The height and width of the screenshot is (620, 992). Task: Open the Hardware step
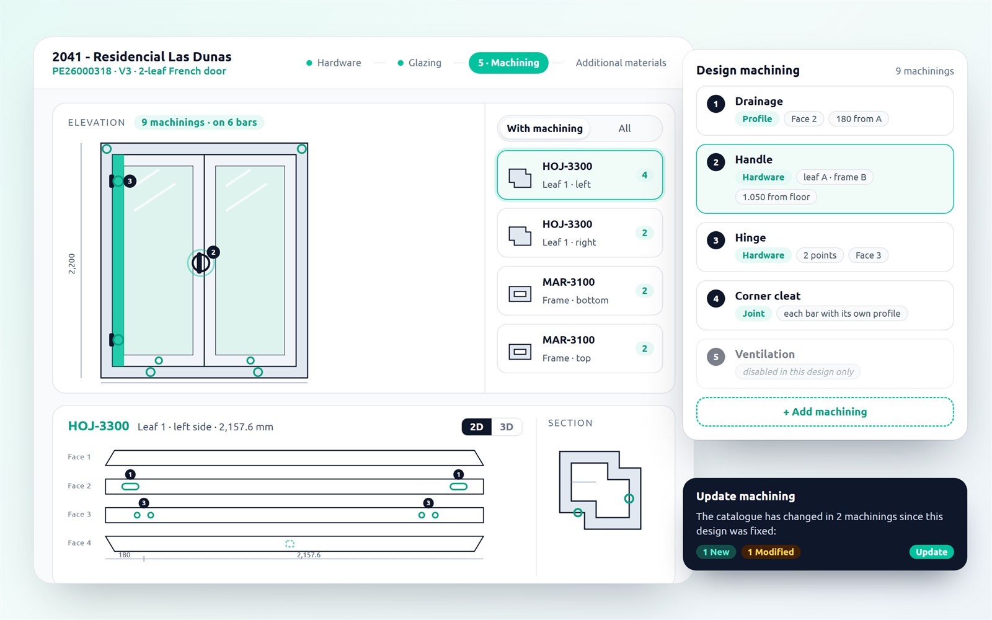pos(334,63)
